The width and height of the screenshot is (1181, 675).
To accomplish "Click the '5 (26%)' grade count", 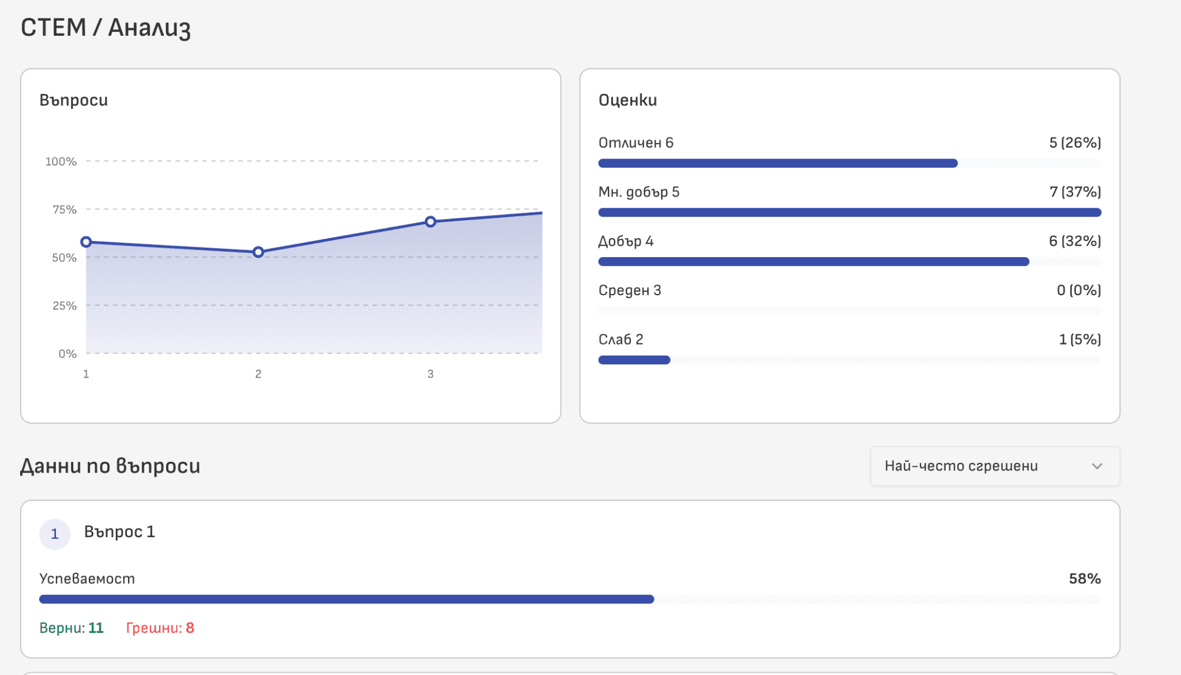I will pyautogui.click(x=1075, y=143).
